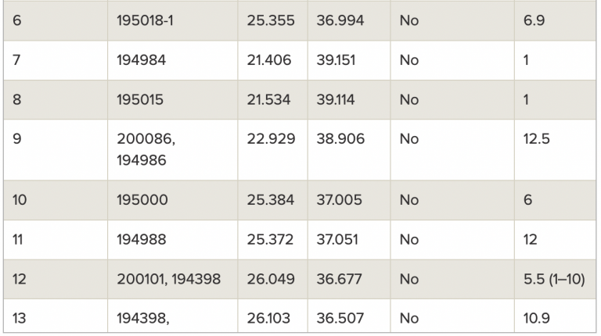Click the 26.049 value in row 12

271,280
